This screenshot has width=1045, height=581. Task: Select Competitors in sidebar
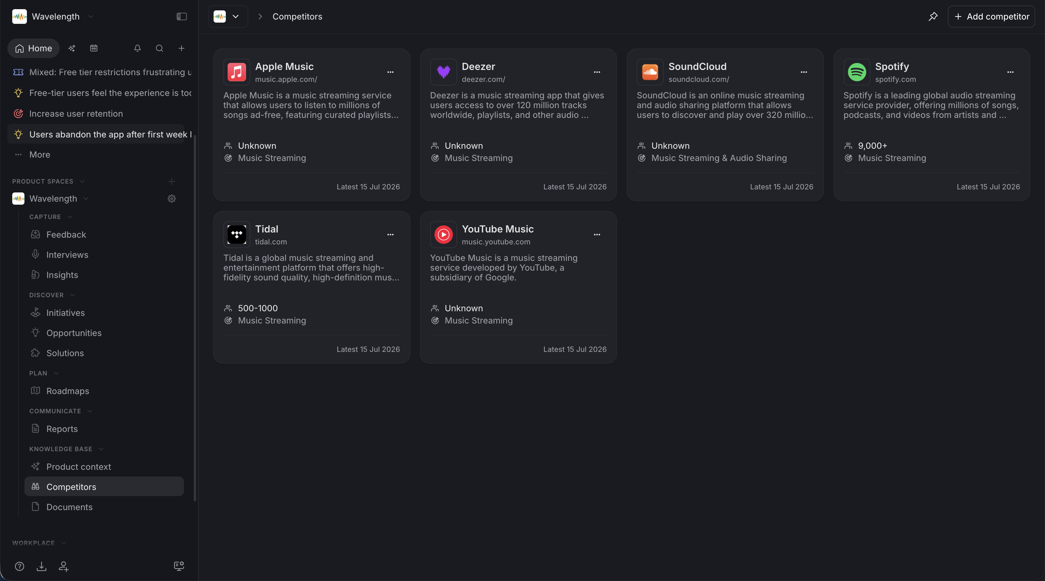click(104, 487)
